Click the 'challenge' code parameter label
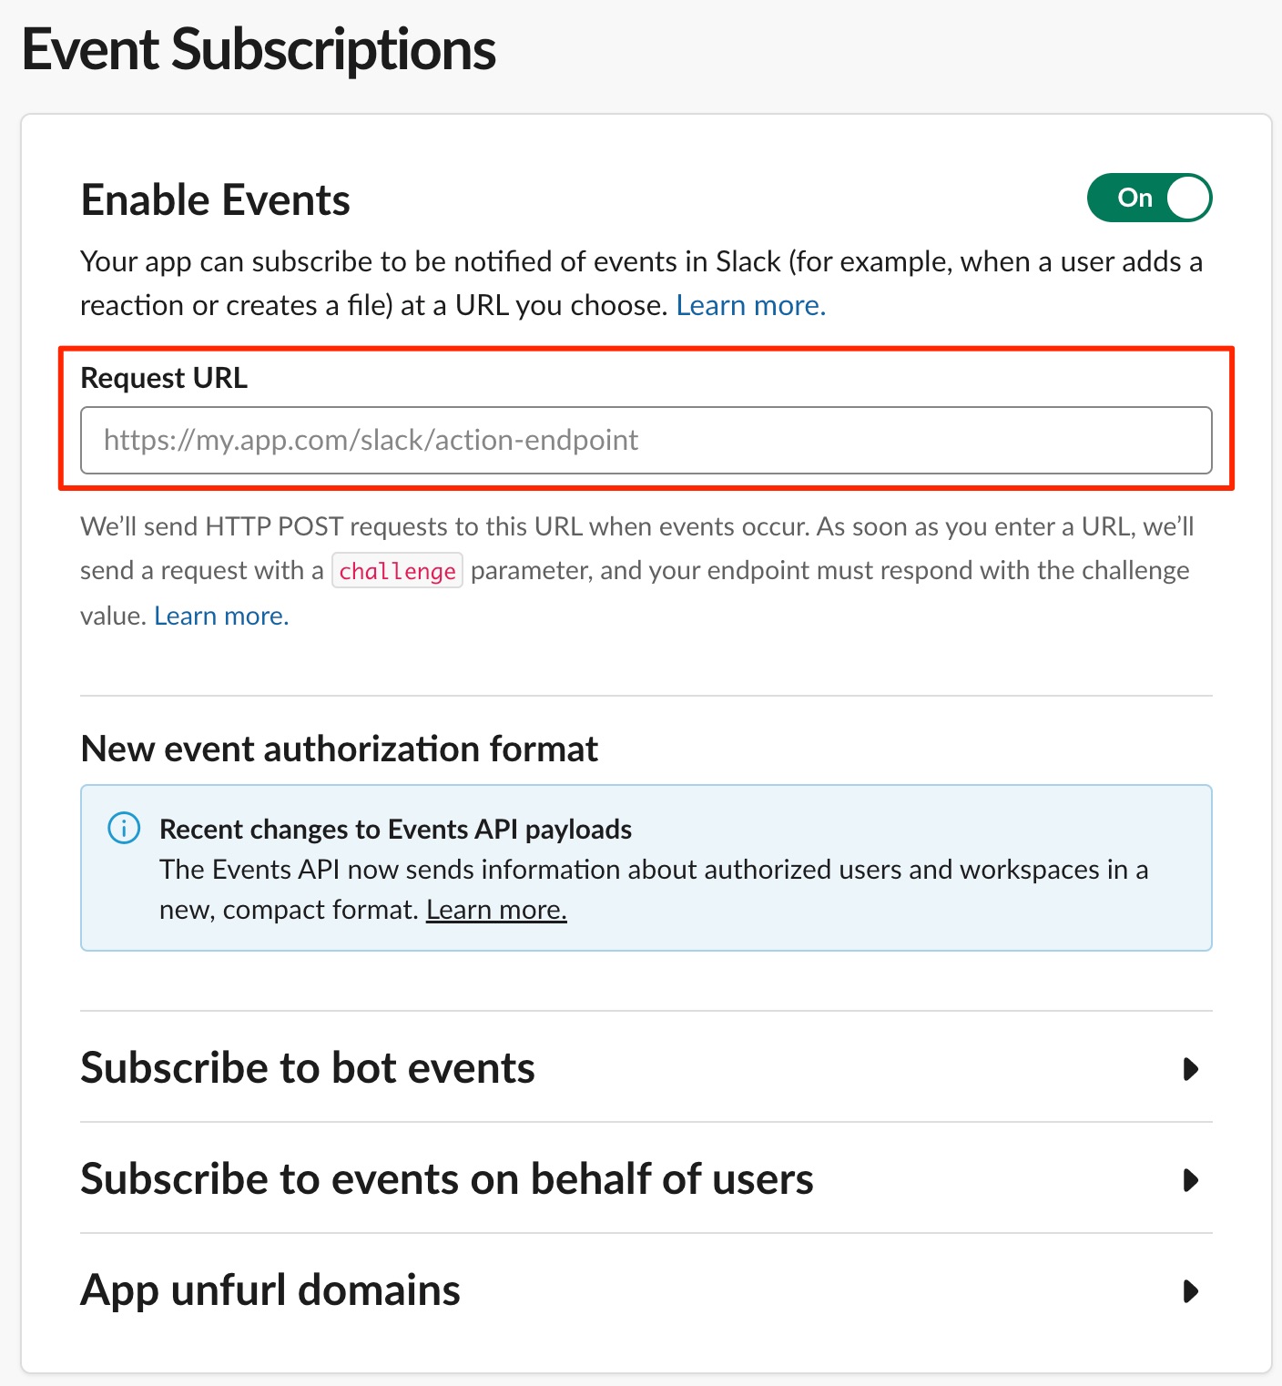The height and width of the screenshot is (1386, 1282). click(397, 571)
